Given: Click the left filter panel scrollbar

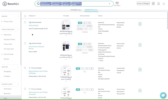Looking at the screenshot, I should click(21, 39).
